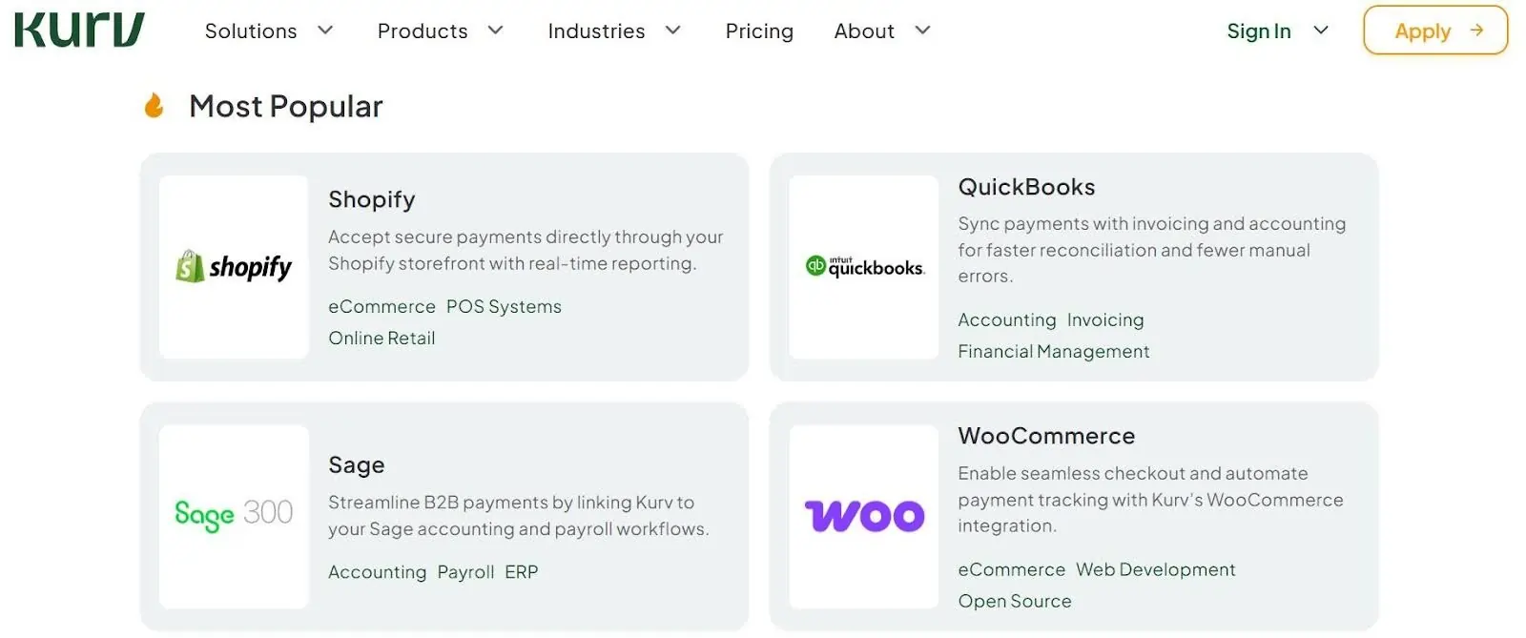This screenshot has width=1526, height=638.
Task: Expand the Sign In chevron
Action: point(1321,31)
